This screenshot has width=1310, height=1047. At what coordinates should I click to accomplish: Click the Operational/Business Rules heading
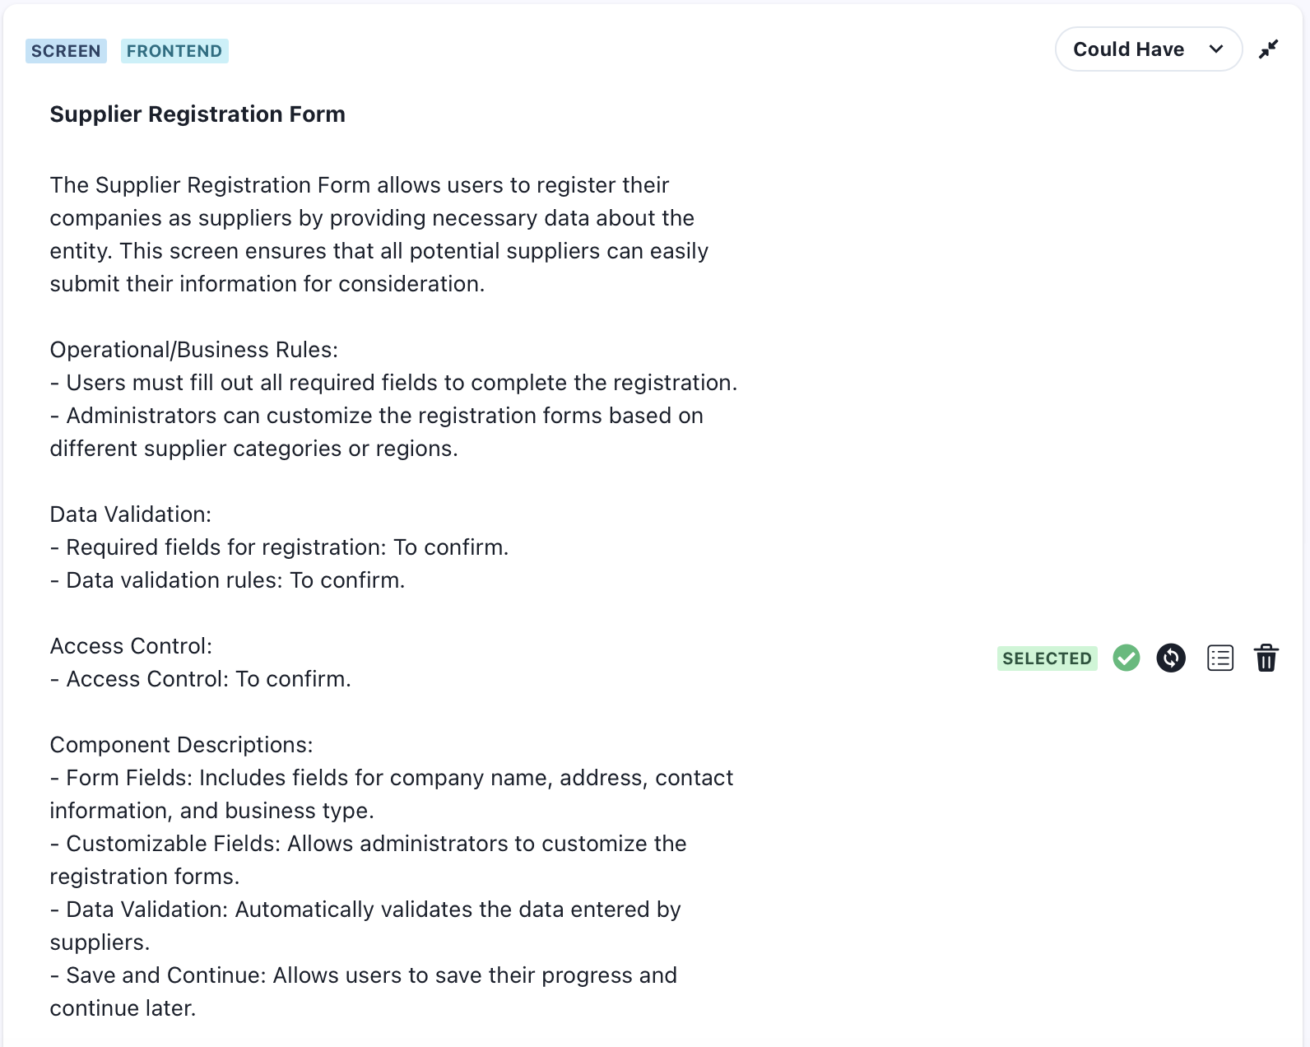point(194,350)
